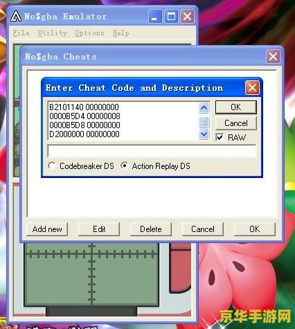The height and width of the screenshot is (329, 295).
Task: Click Delete button in Cheats window
Action: 151,229
